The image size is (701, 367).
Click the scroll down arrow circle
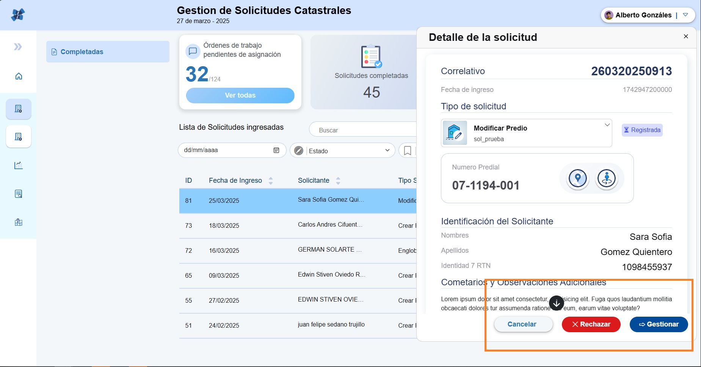click(x=556, y=303)
